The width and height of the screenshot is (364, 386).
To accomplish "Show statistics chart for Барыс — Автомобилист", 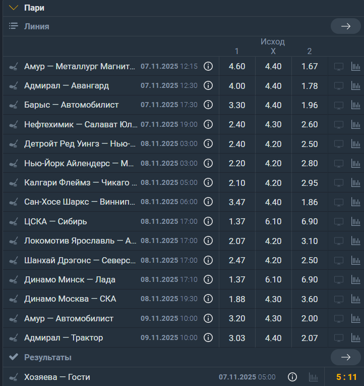I will [356, 105].
